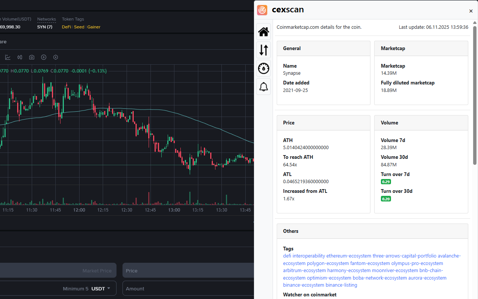478x299 pixels.
Task: Click the Others card header
Action: [x=372, y=231]
